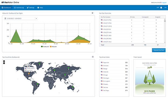Open the Activity Log tab
Viewport: 168px width, 99px height.
click(x=19, y=8)
